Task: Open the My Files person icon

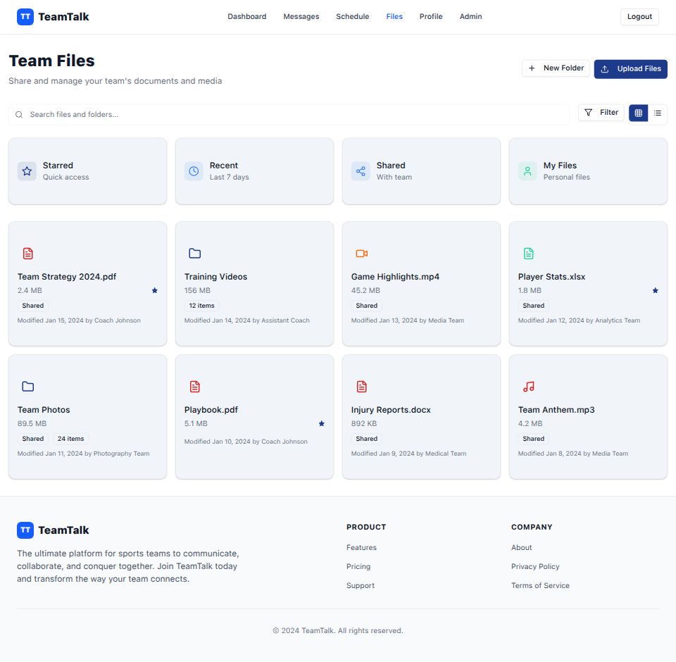Action: 527,170
